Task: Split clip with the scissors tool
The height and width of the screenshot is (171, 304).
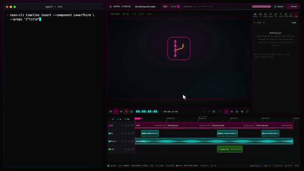Action: [x=214, y=112]
